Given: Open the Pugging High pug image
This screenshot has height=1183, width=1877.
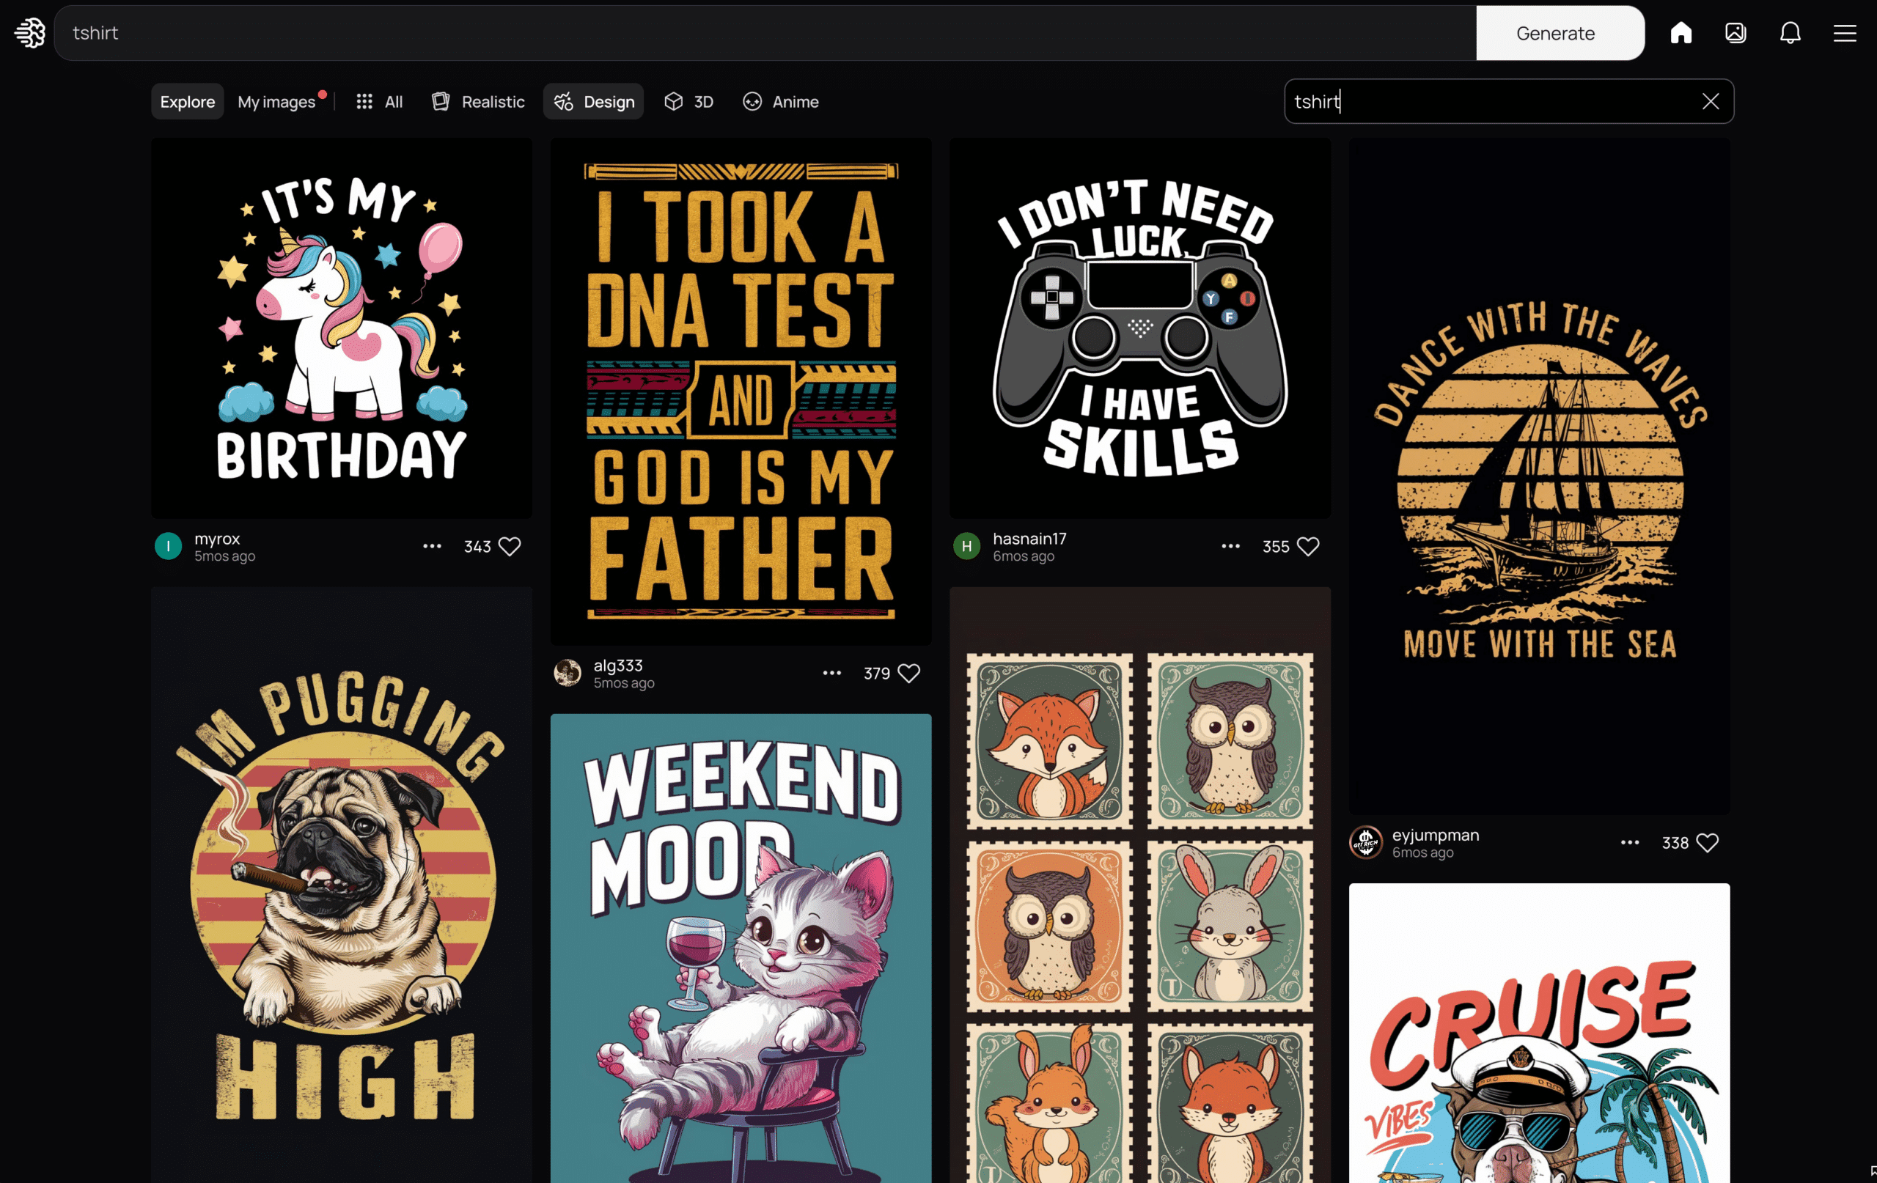Looking at the screenshot, I should coord(342,885).
